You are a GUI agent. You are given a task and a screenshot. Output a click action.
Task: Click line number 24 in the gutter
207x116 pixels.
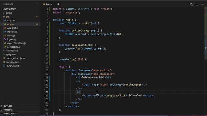pos(47,92)
